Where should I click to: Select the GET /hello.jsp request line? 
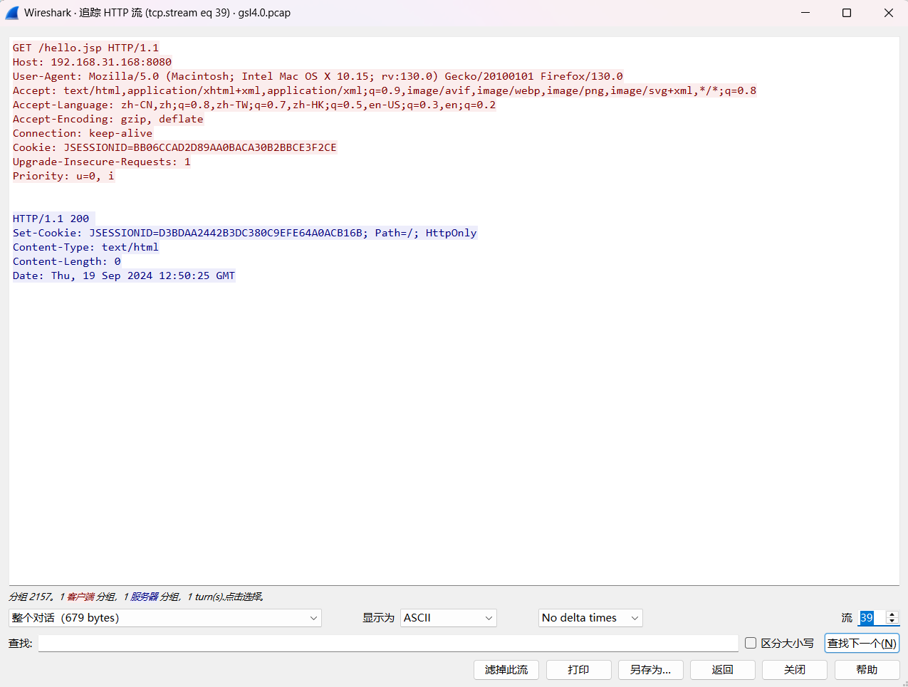pos(85,48)
